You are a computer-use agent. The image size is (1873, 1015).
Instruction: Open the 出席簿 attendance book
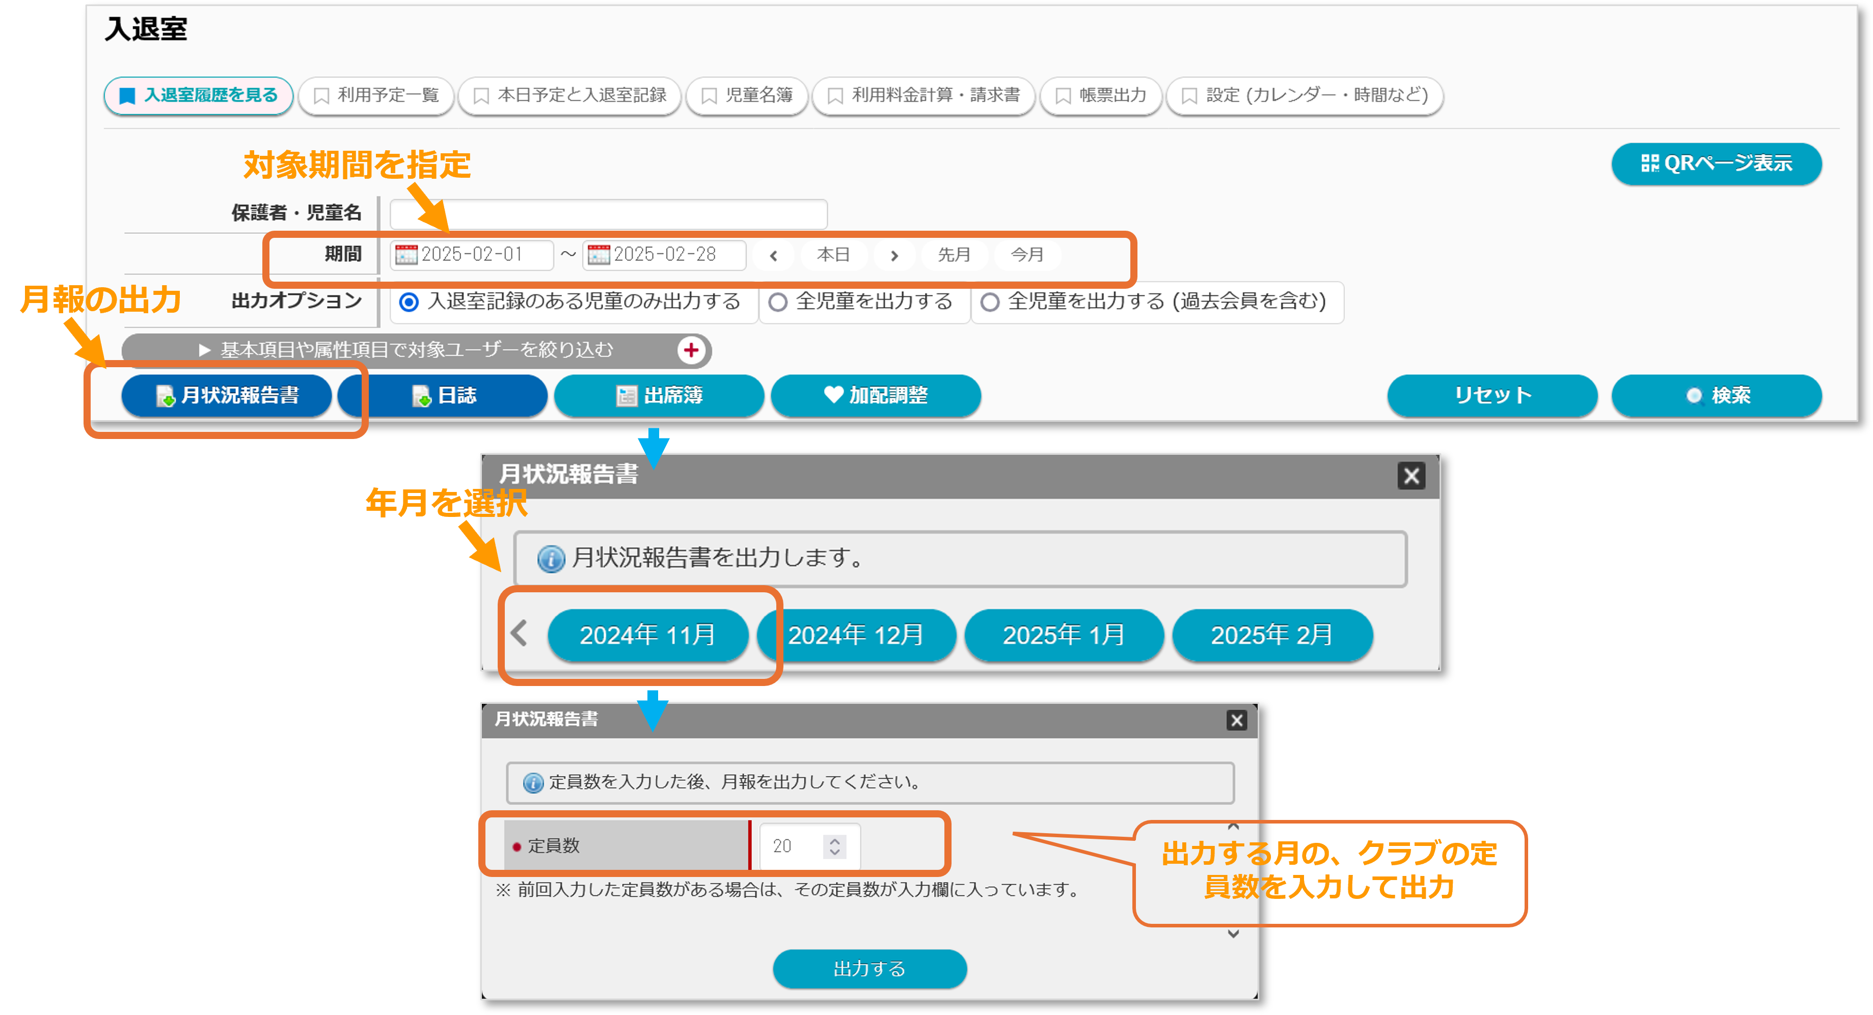(x=659, y=396)
